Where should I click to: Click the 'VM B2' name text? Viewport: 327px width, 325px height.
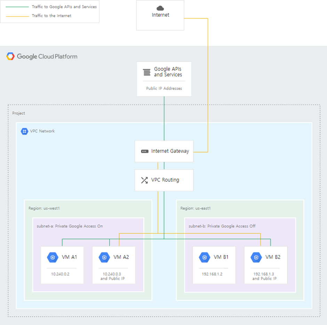pyautogui.click(x=273, y=257)
